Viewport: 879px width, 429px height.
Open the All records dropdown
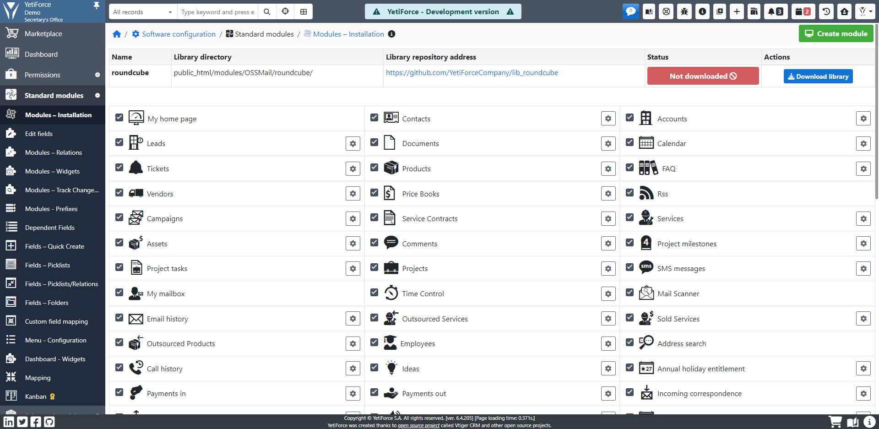[143, 12]
